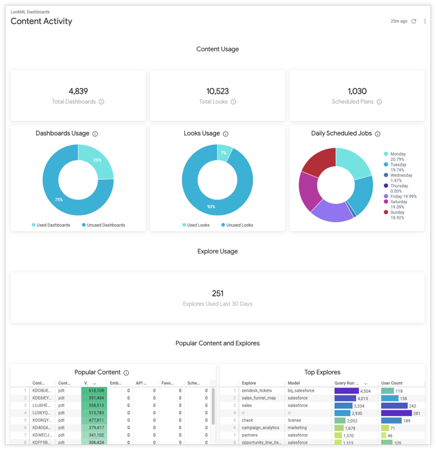This screenshot has width=436, height=450.
Task: Click Daily Scheduled Jobs info icon
Action: (378, 134)
